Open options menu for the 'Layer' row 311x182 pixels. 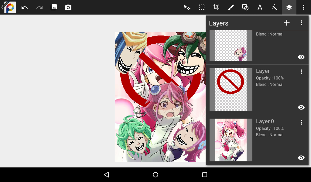(301, 72)
